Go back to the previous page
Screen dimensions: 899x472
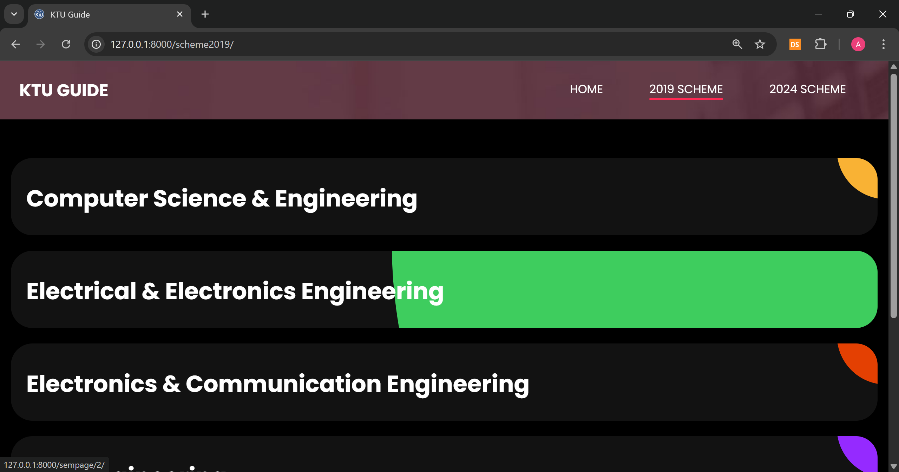tap(15, 44)
